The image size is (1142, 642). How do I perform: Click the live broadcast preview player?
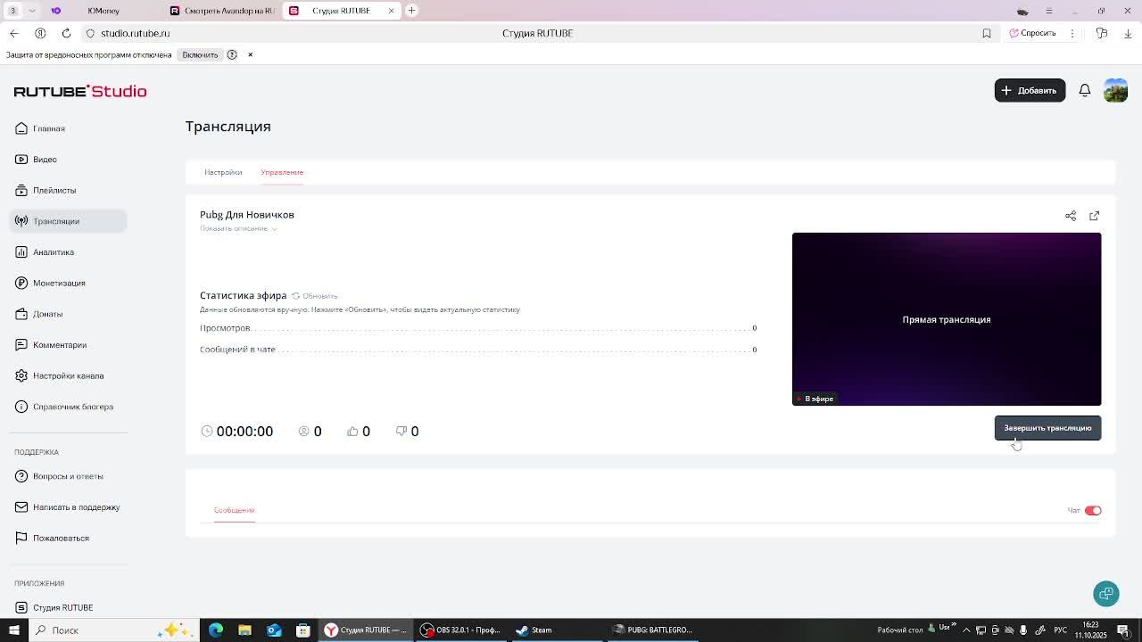click(x=947, y=319)
